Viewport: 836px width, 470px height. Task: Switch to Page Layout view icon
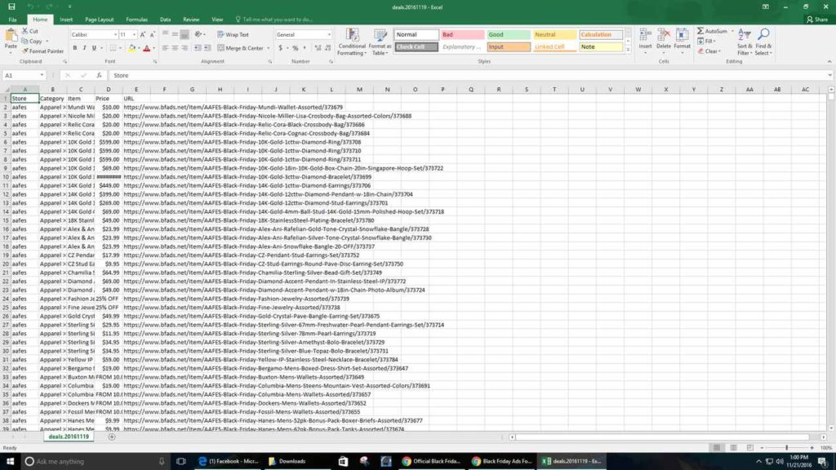pyautogui.click(x=734, y=448)
